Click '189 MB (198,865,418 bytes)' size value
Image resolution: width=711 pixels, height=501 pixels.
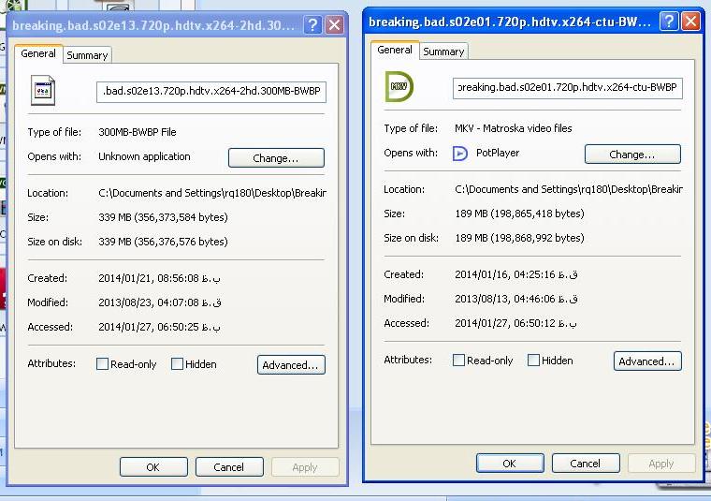point(519,214)
